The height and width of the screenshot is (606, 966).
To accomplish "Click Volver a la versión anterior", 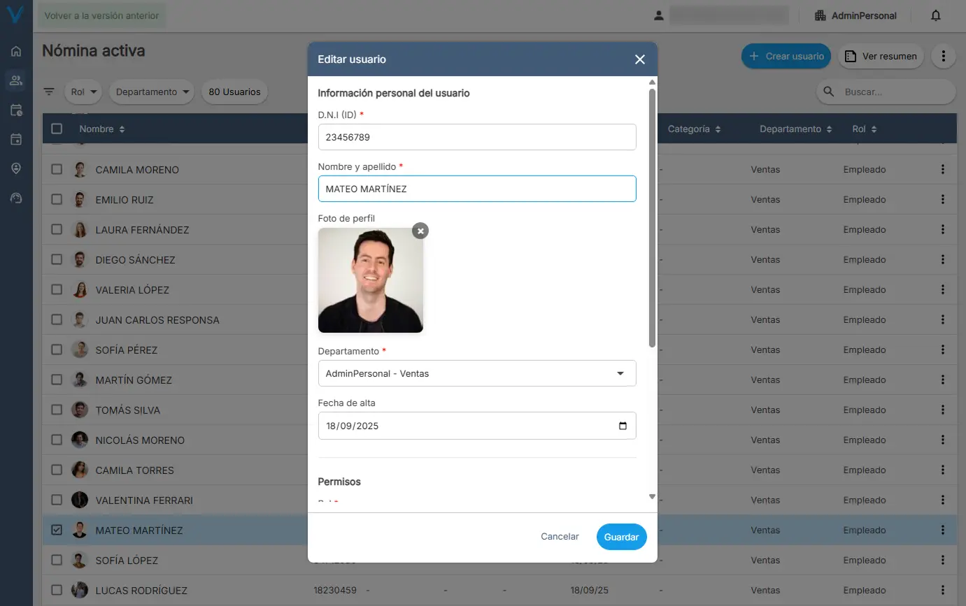I will tap(101, 15).
